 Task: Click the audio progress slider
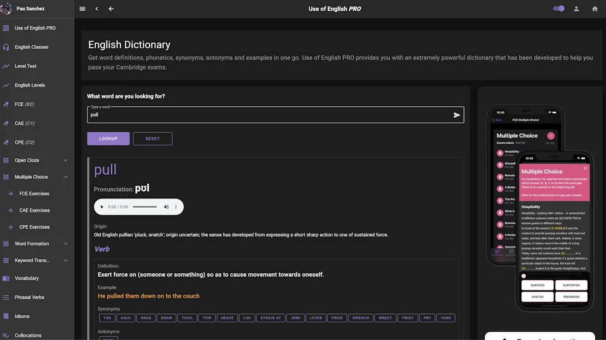(x=145, y=207)
